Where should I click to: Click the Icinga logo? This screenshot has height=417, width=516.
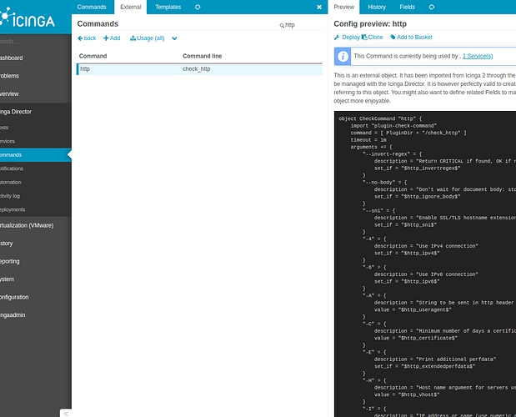(x=27, y=18)
